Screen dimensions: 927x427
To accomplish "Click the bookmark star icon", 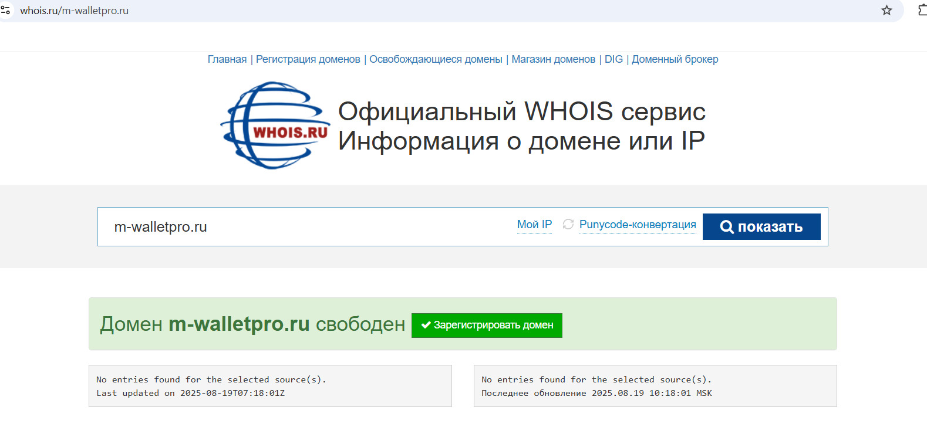I will coord(886,10).
